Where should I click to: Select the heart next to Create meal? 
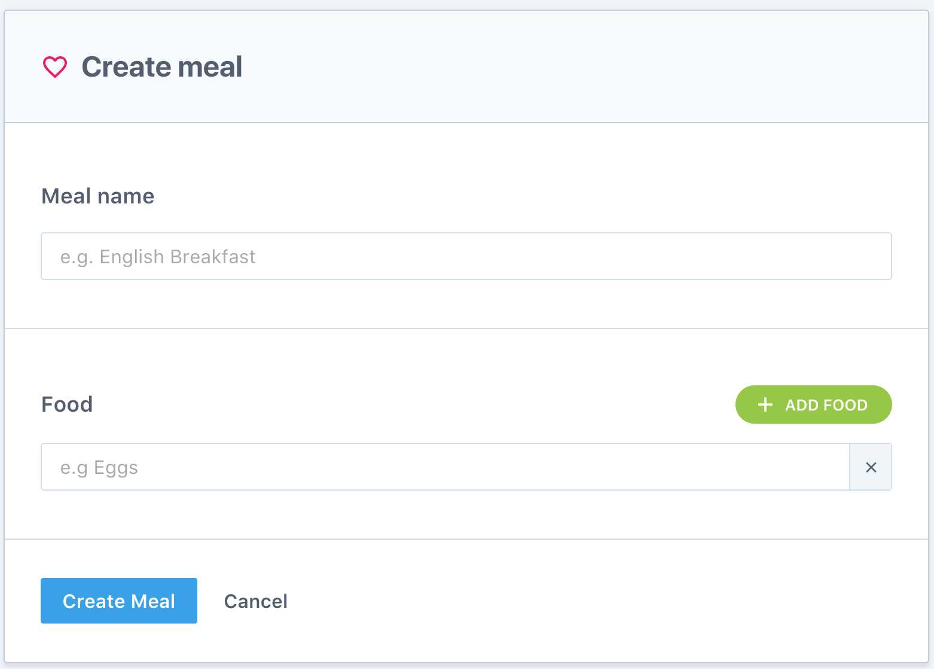(54, 67)
